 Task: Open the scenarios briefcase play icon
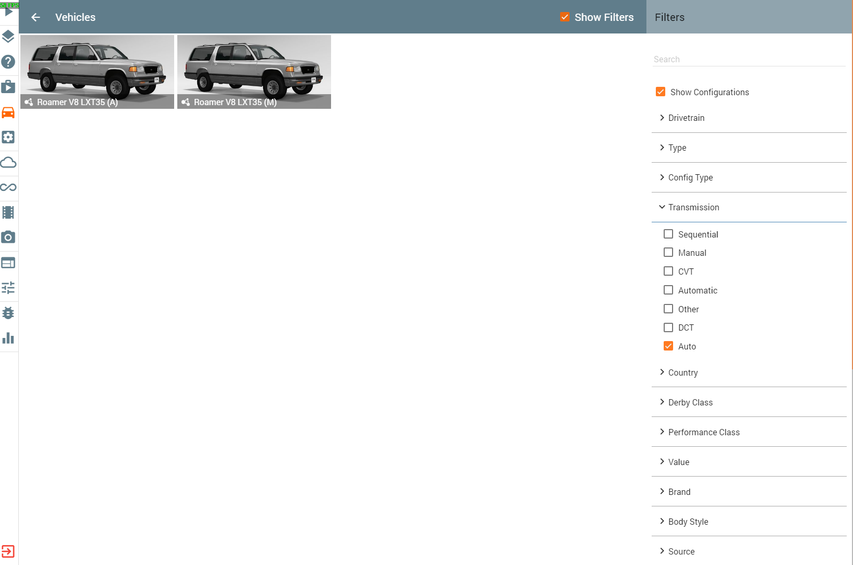[x=8, y=87]
